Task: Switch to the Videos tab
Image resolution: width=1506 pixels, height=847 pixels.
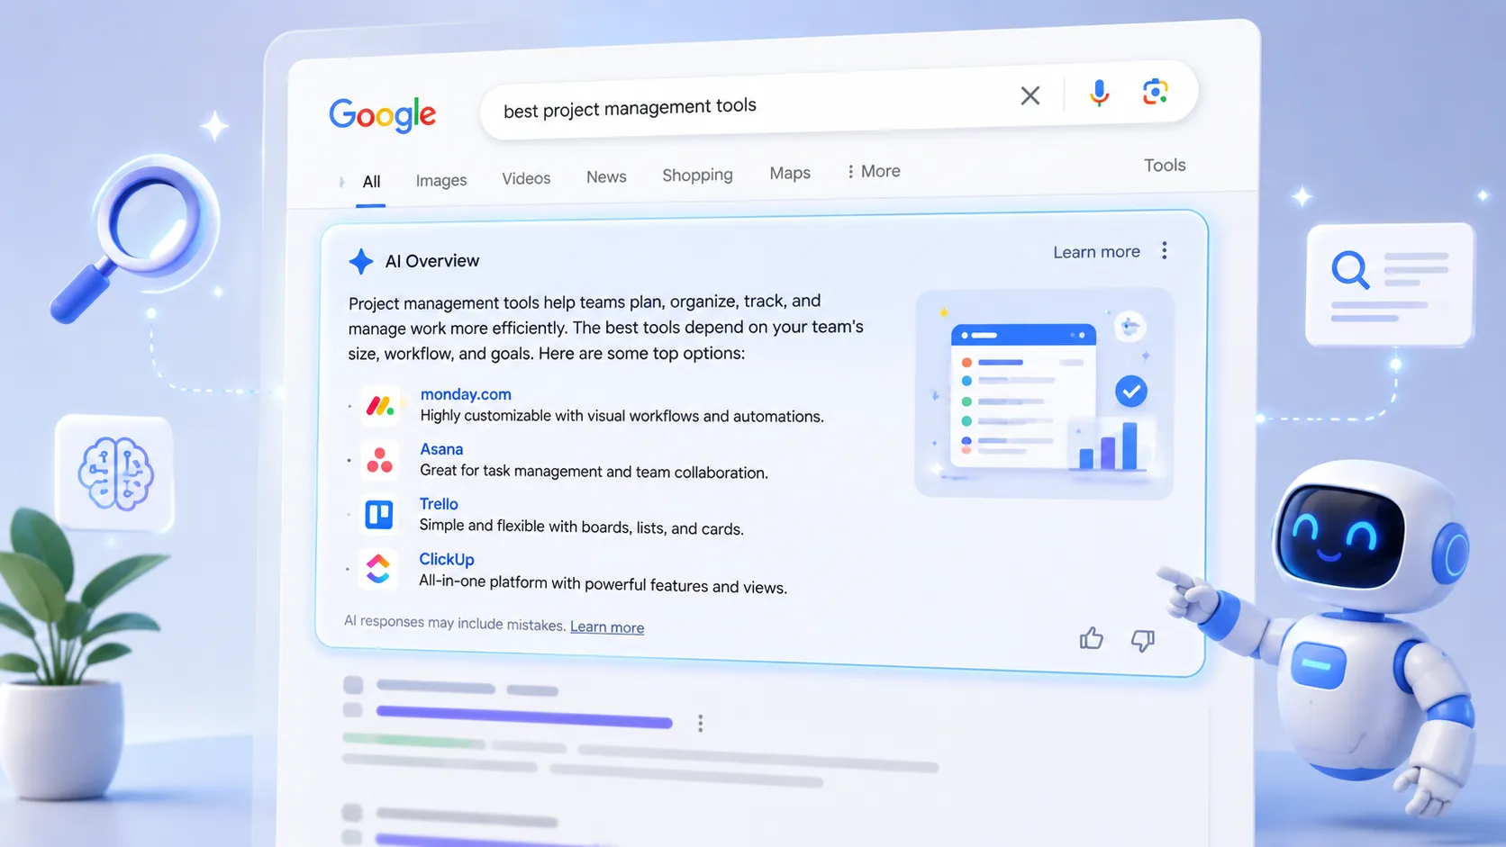Action: point(526,178)
